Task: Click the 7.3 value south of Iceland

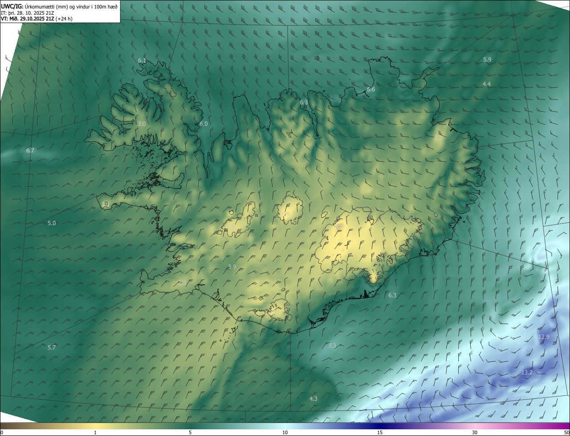Action: point(332,346)
